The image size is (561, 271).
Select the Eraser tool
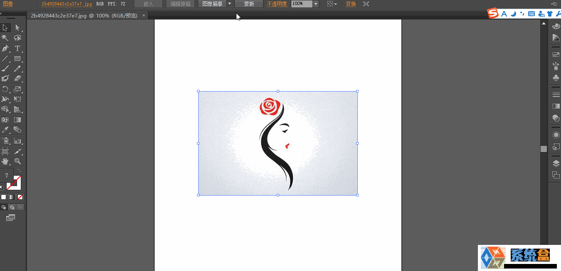[x=17, y=78]
